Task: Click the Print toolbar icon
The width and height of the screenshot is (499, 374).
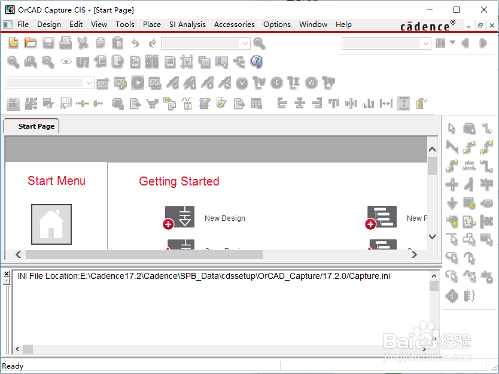Action: (x=66, y=42)
